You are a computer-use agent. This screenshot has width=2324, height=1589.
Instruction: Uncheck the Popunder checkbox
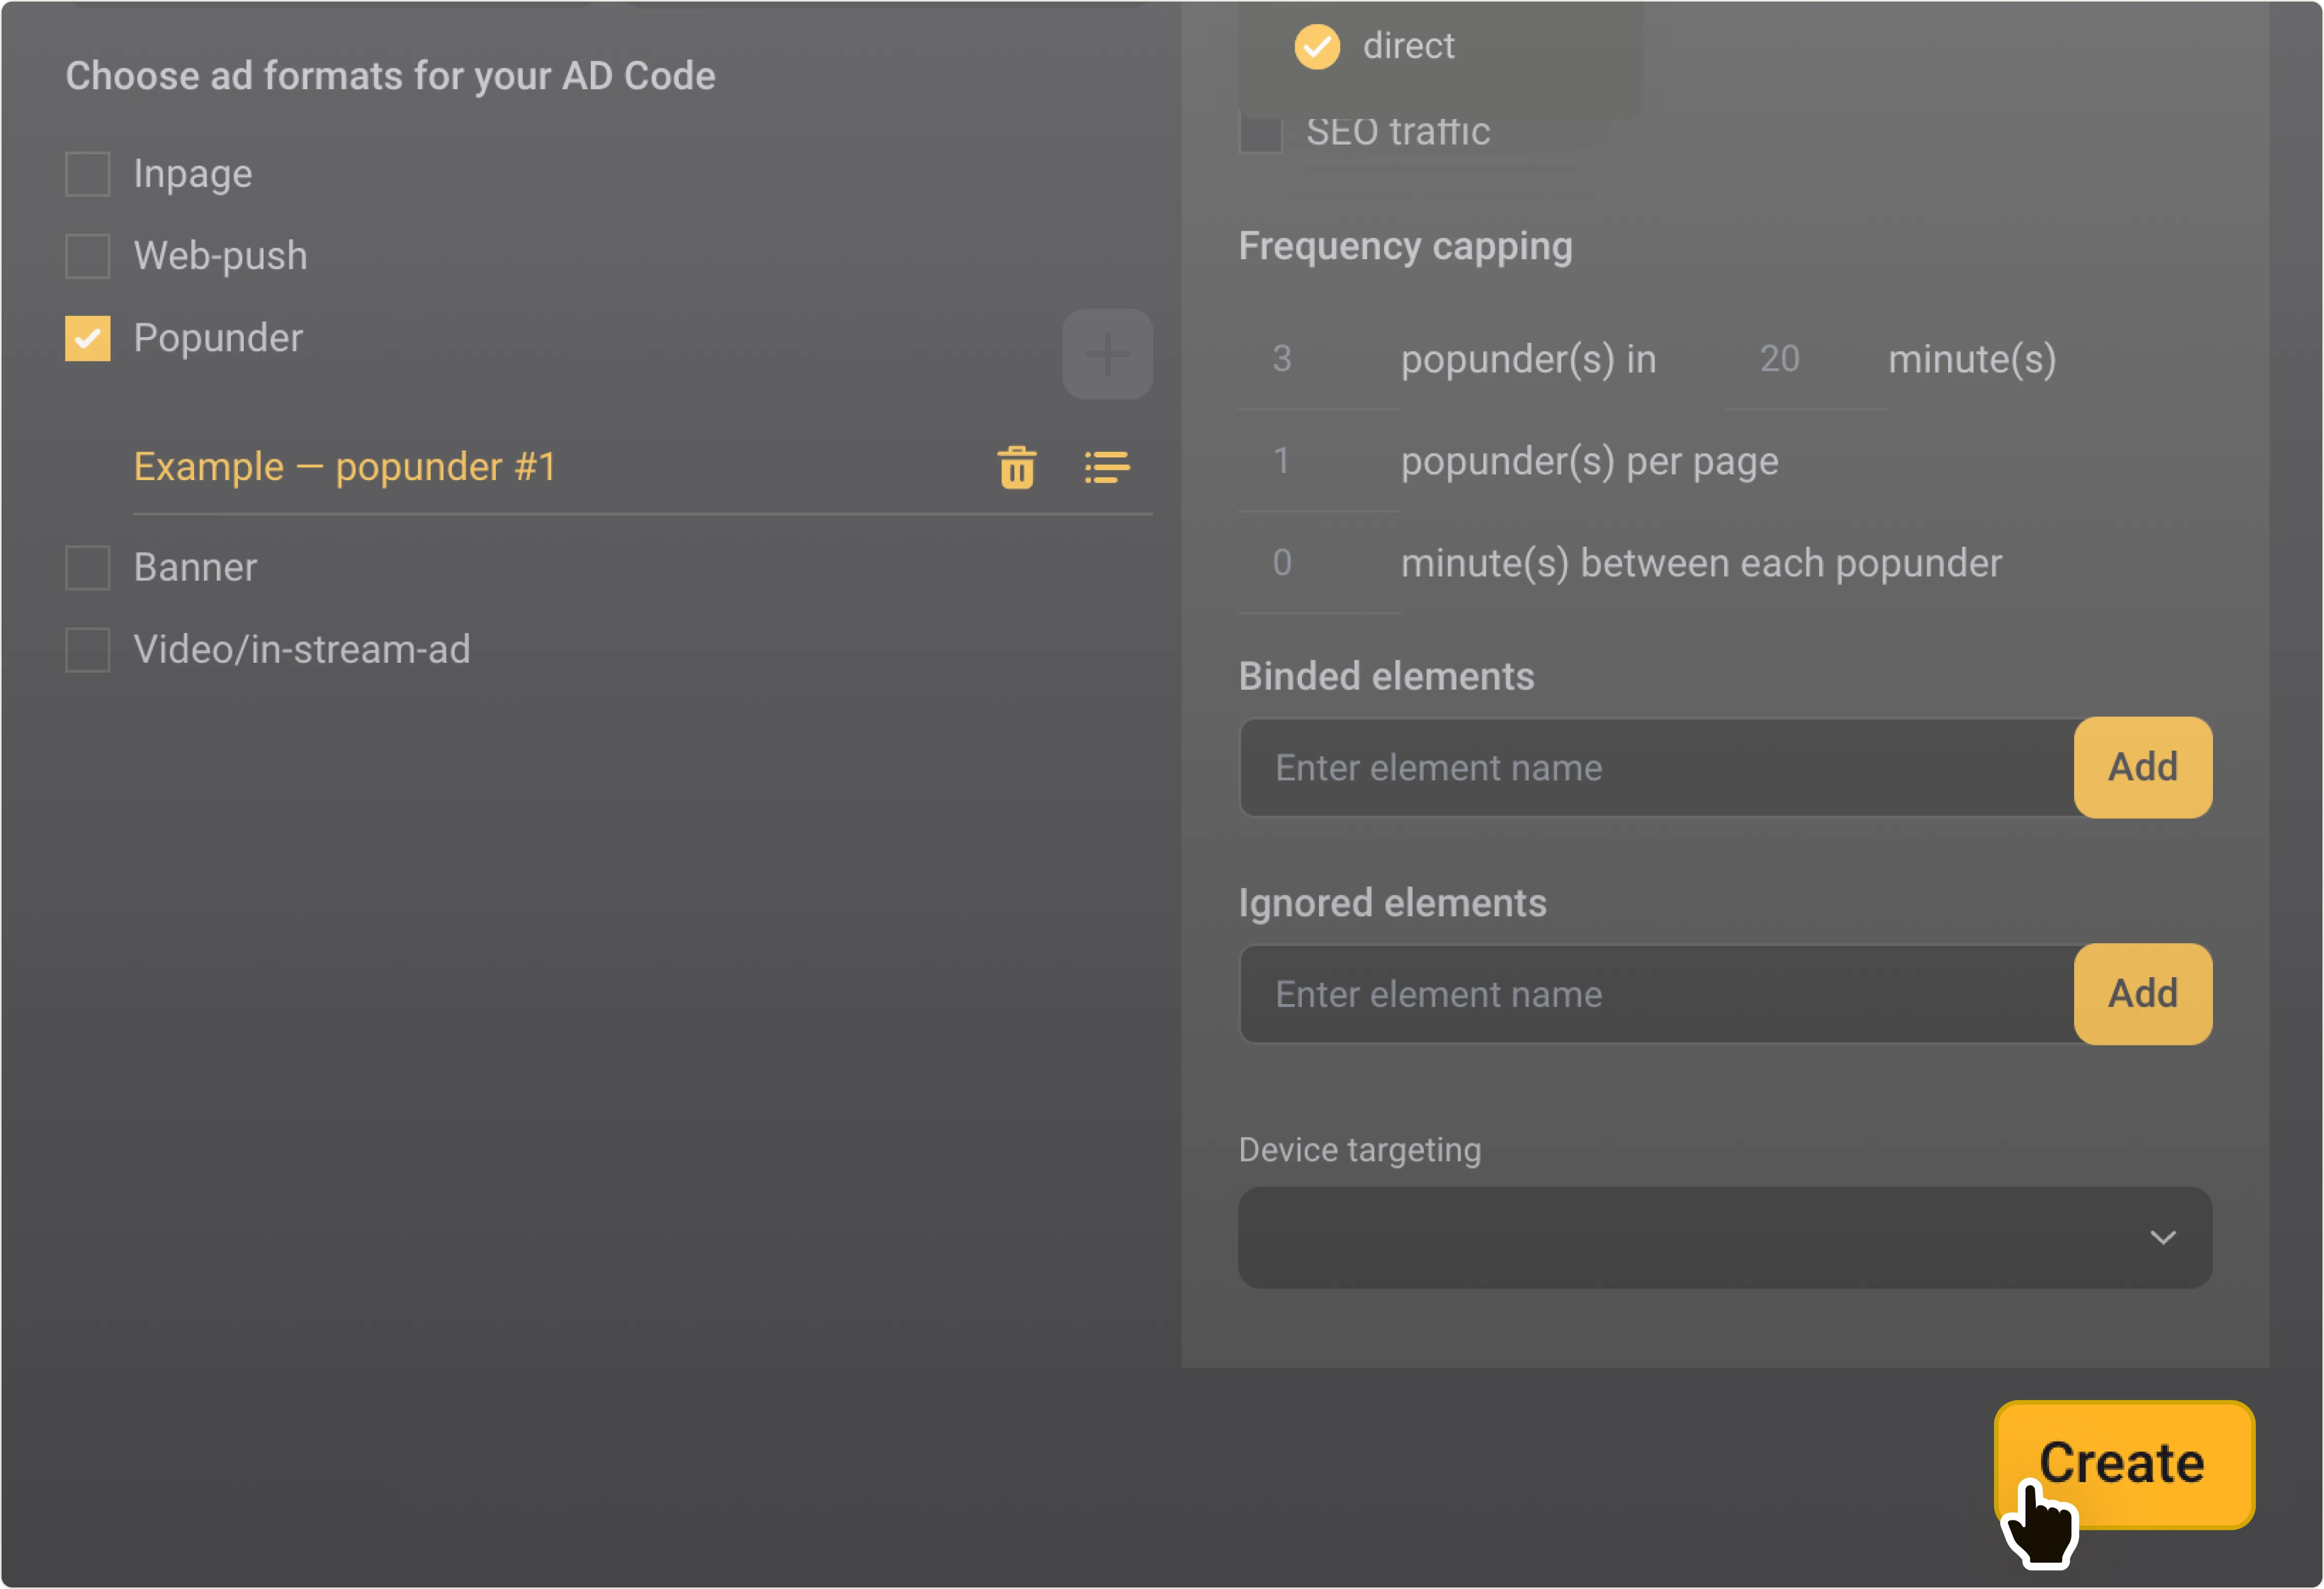click(88, 338)
